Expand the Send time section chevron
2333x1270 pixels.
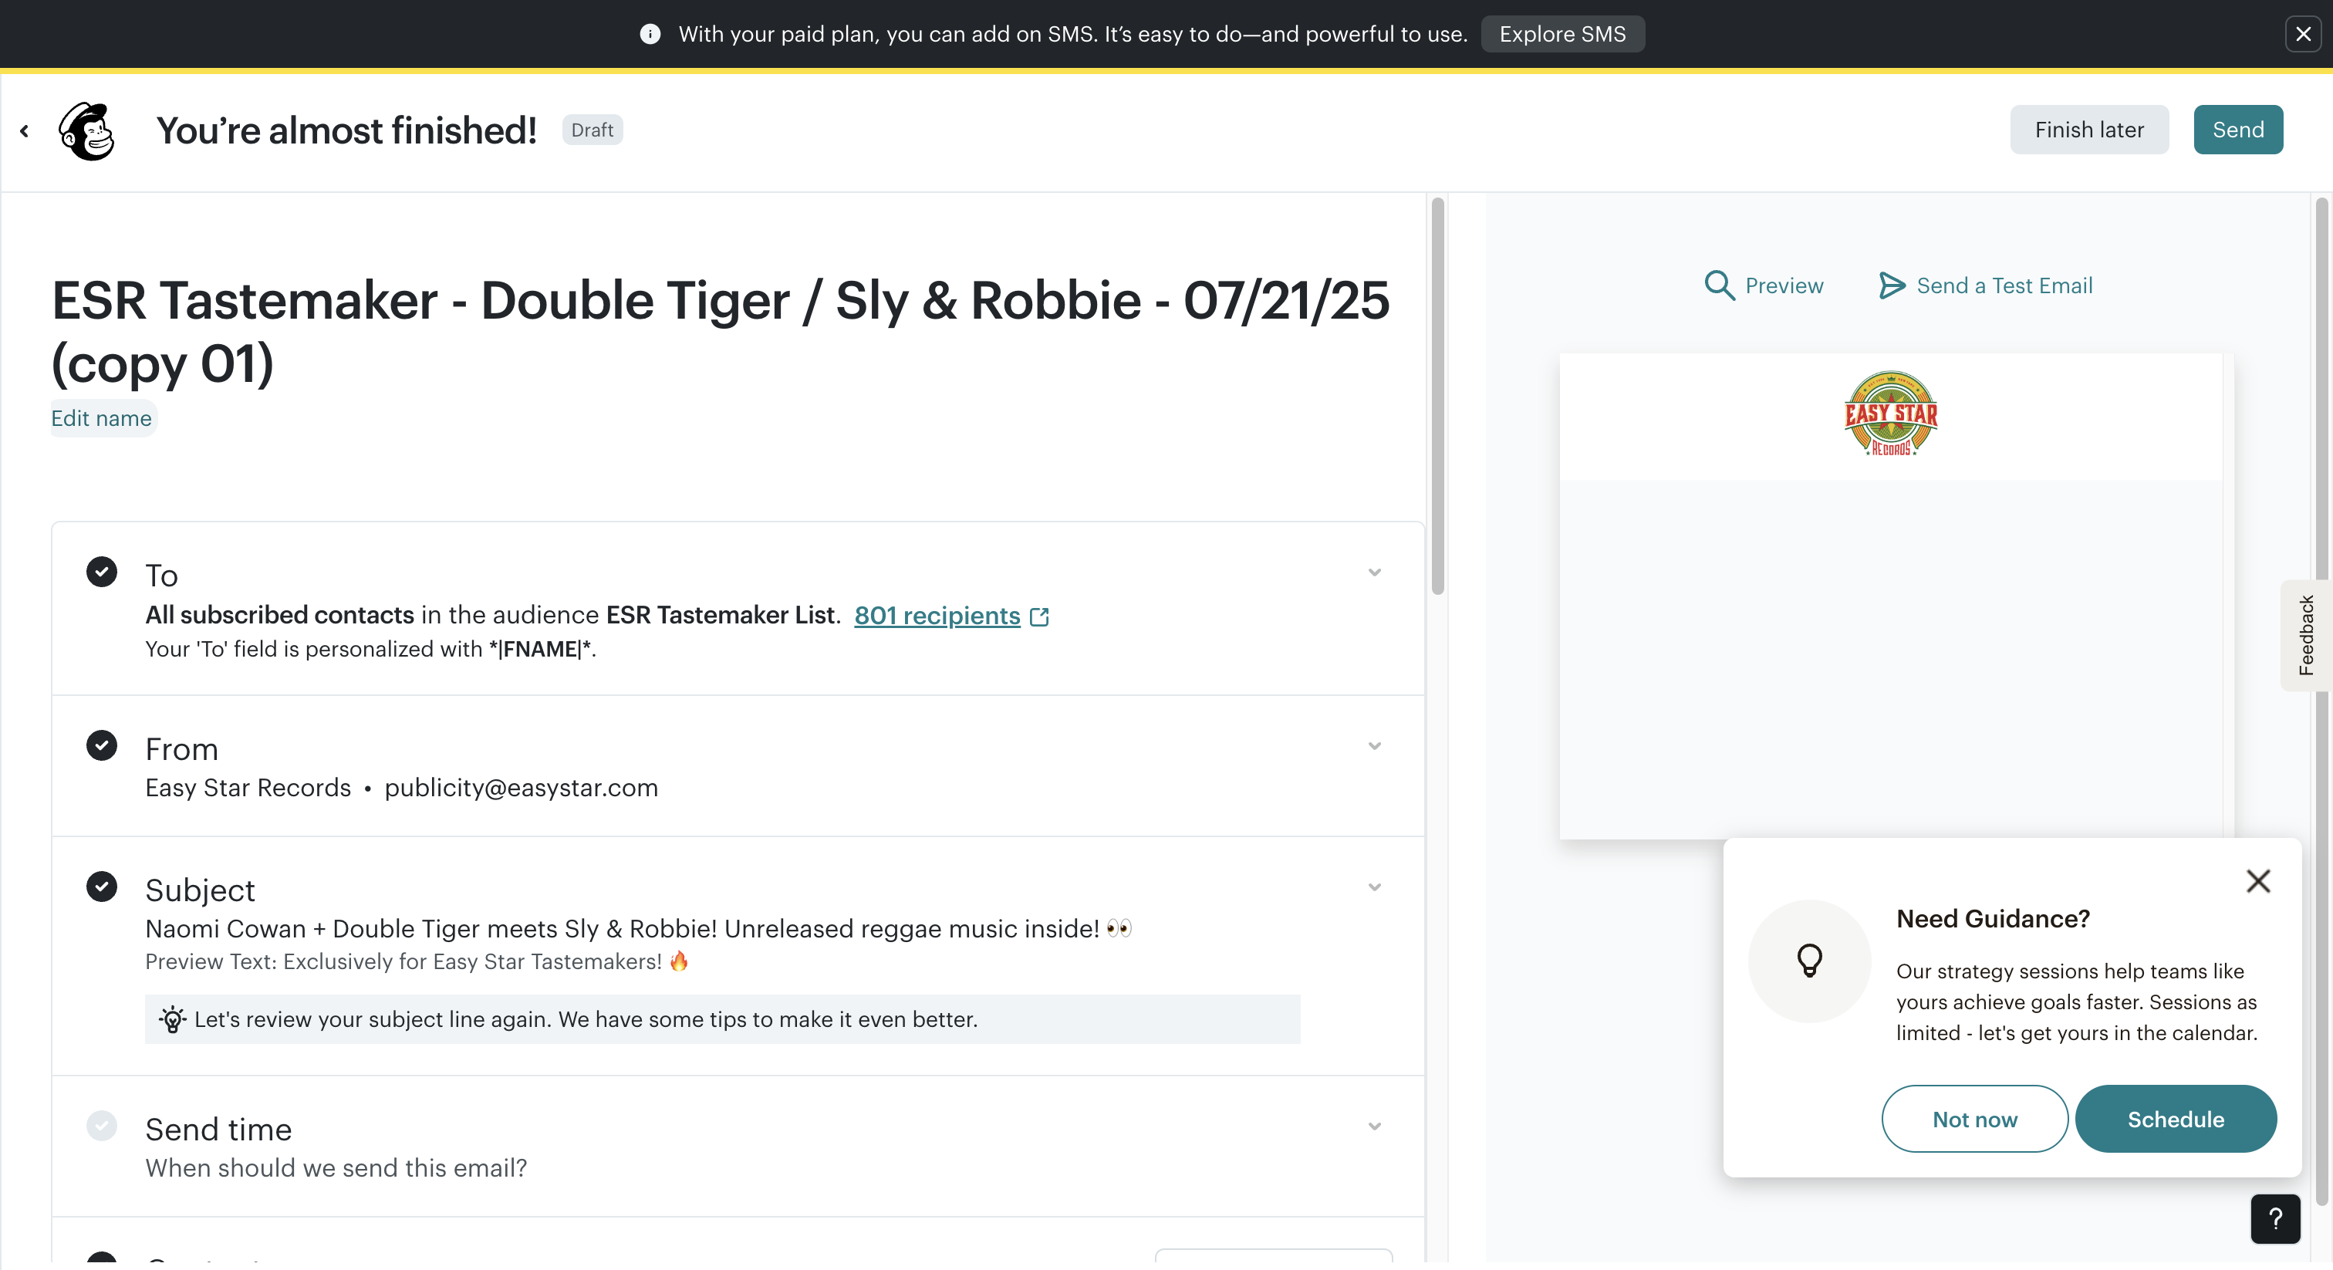(1374, 1127)
